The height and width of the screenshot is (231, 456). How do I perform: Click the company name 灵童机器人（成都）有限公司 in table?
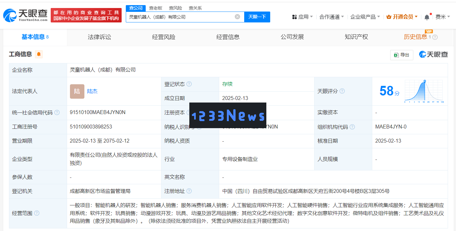[103, 70]
